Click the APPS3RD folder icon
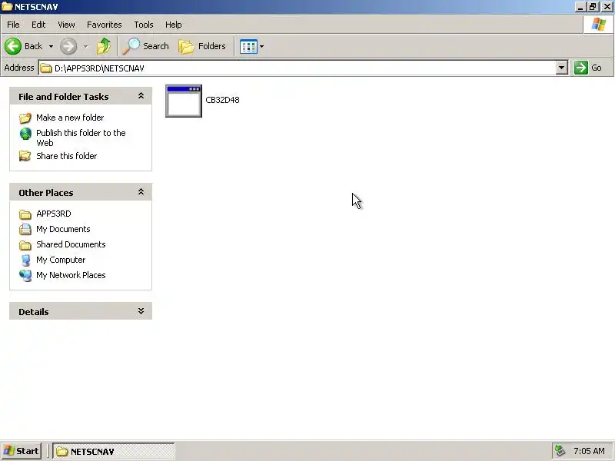 pyautogui.click(x=25, y=214)
